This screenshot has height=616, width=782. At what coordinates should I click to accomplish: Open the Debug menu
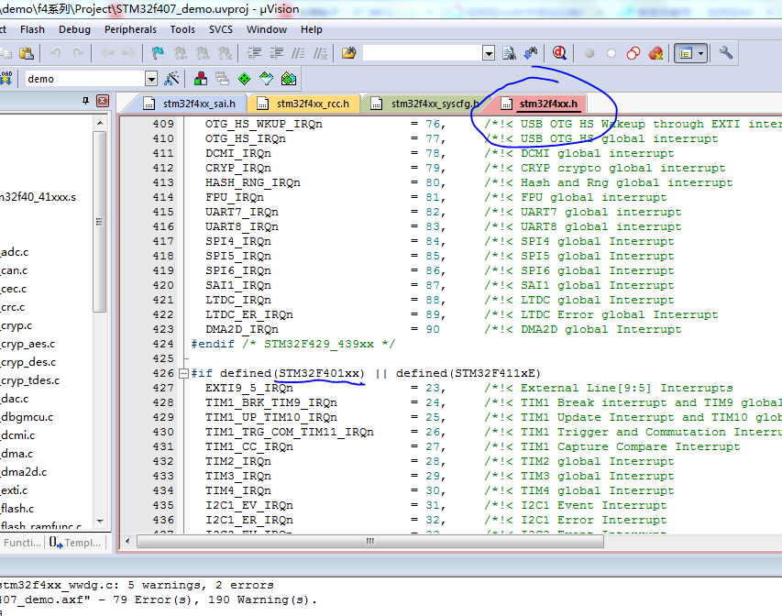[75, 29]
